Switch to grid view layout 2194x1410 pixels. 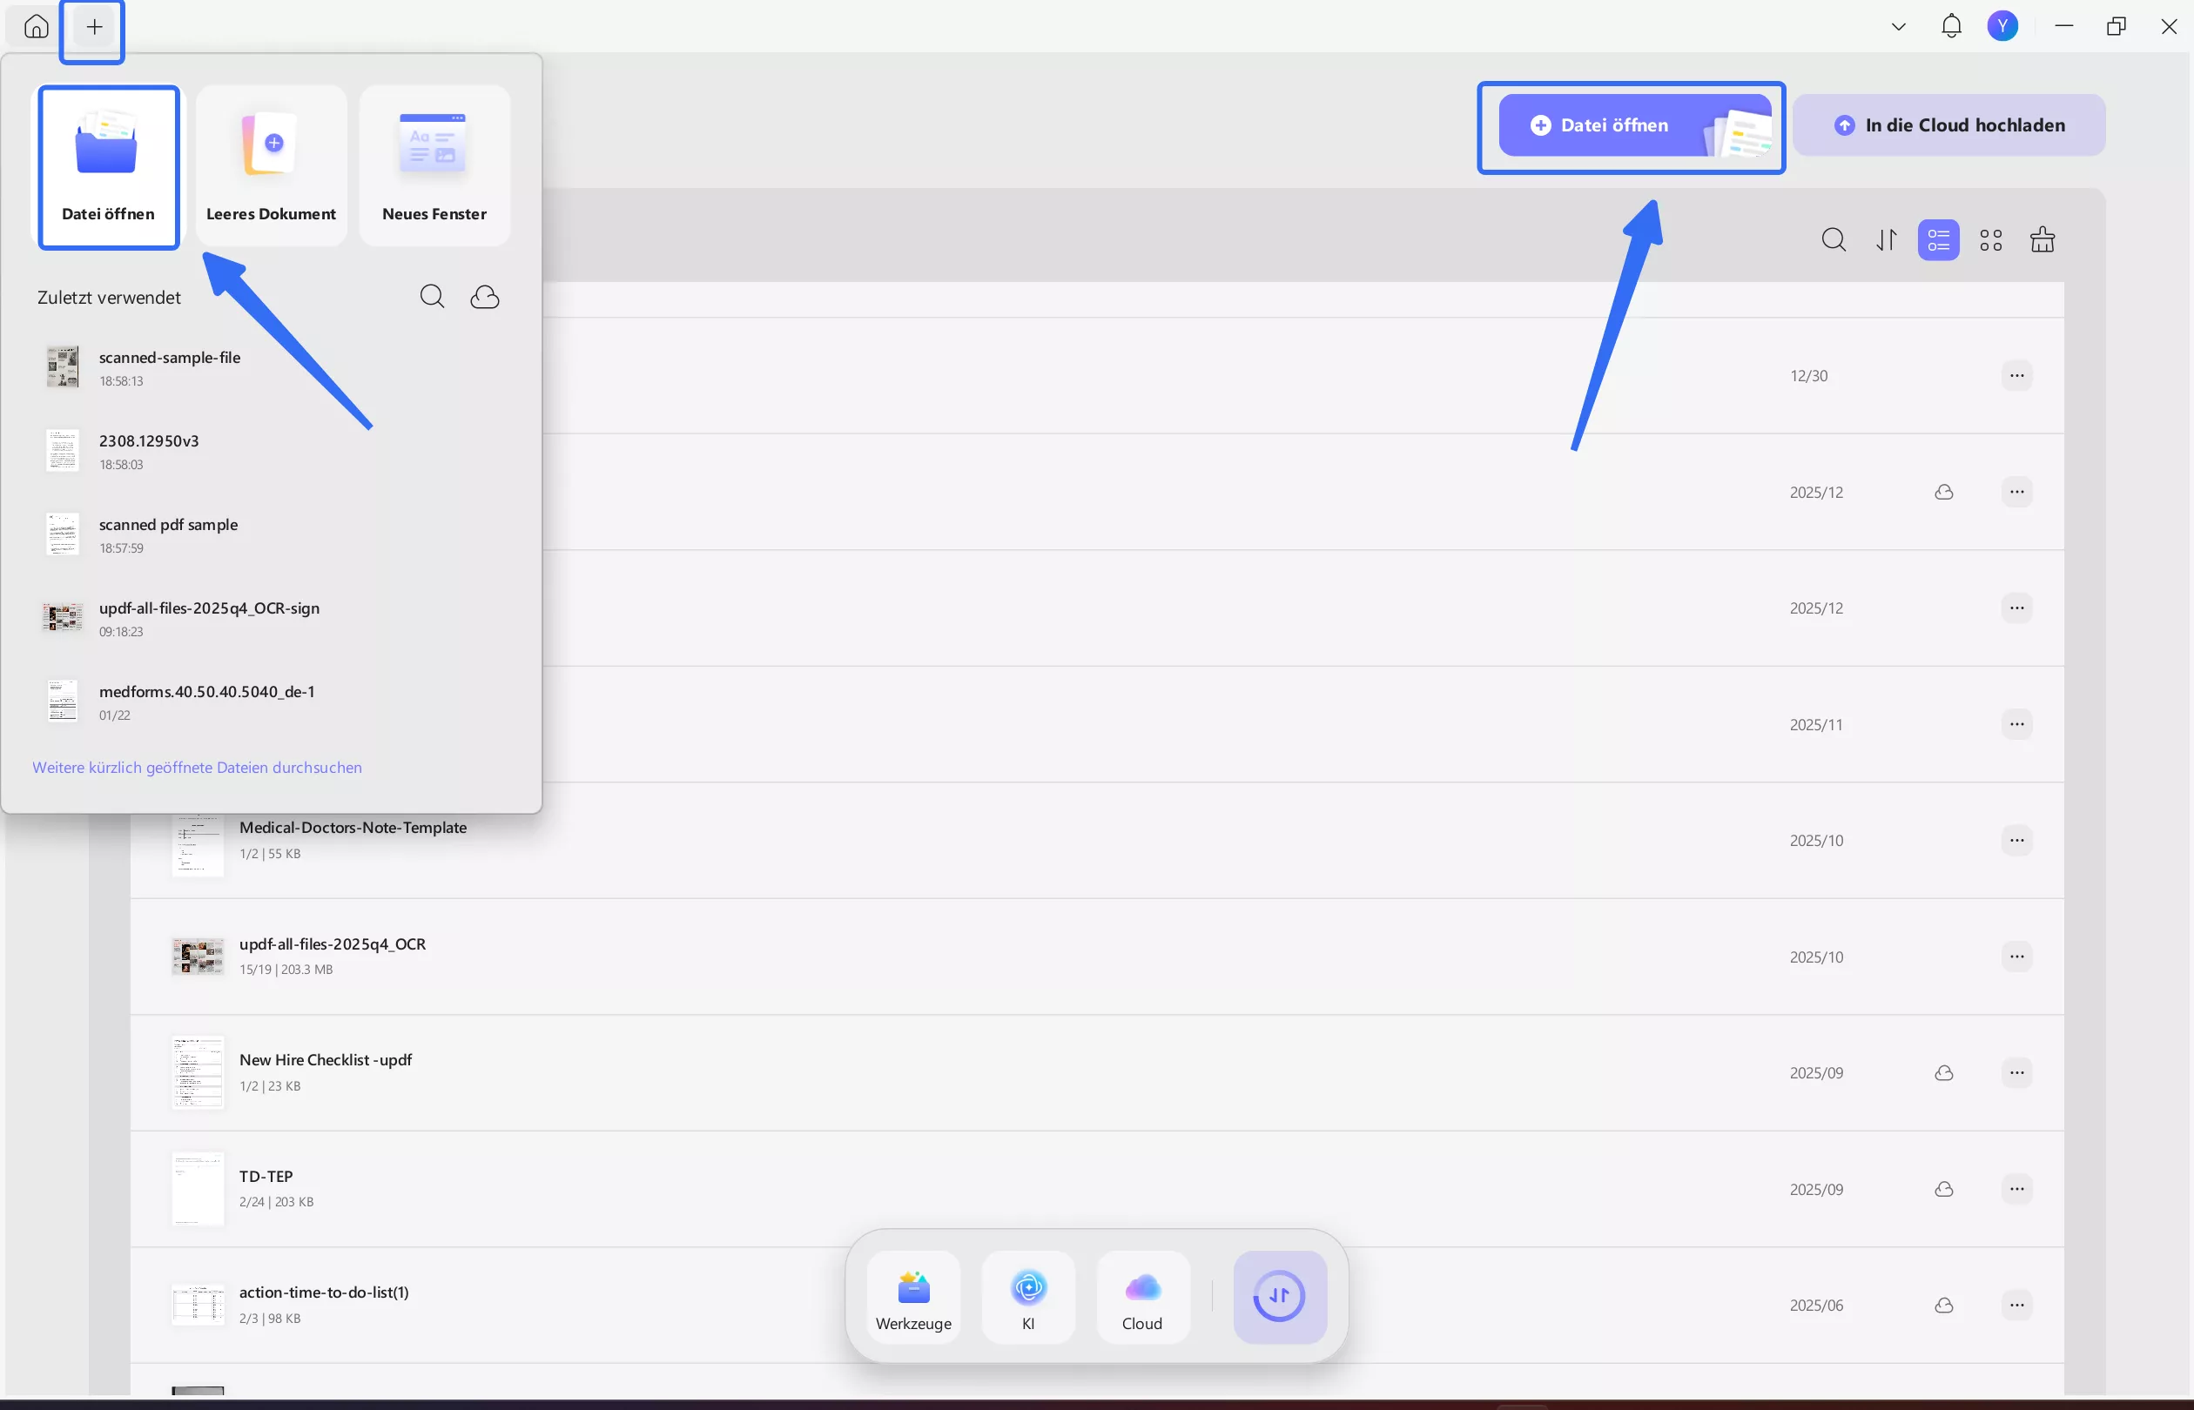(1991, 240)
